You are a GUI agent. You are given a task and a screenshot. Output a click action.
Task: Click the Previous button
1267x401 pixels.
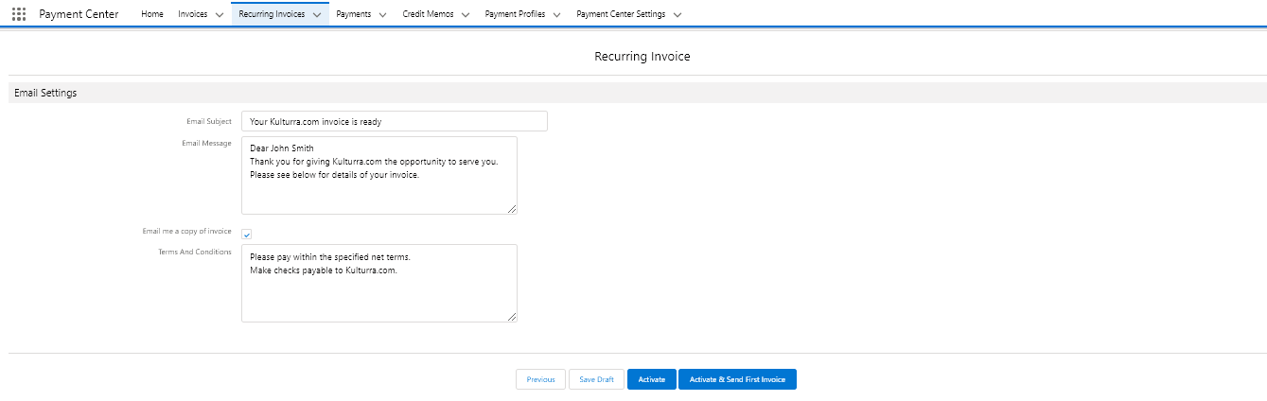[540, 379]
